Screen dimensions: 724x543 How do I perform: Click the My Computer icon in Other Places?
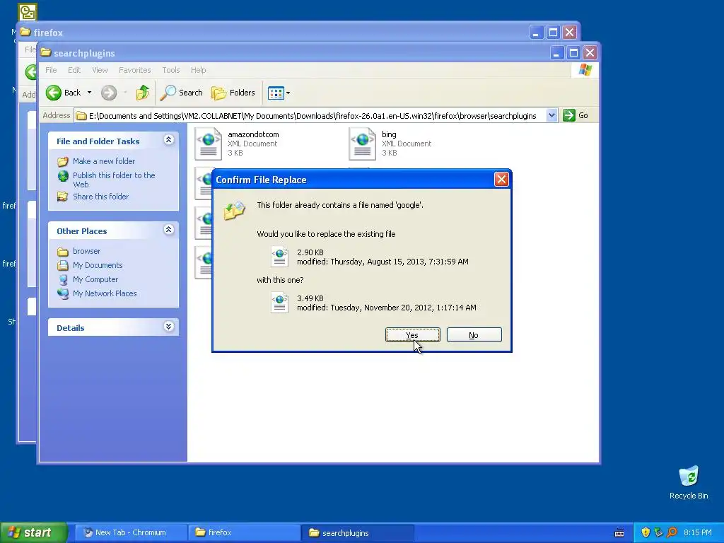63,279
